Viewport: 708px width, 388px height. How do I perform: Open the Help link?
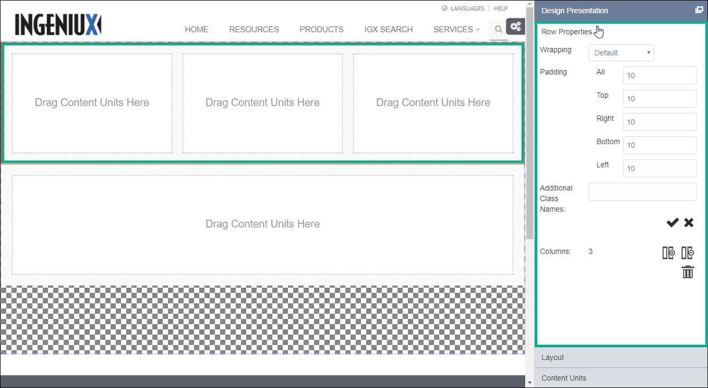[500, 8]
